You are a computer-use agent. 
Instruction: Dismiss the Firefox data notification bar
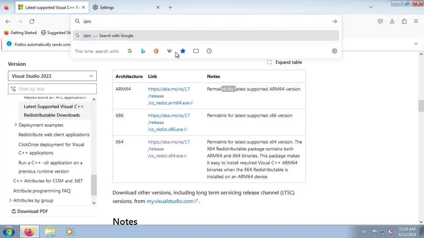click(x=416, y=44)
